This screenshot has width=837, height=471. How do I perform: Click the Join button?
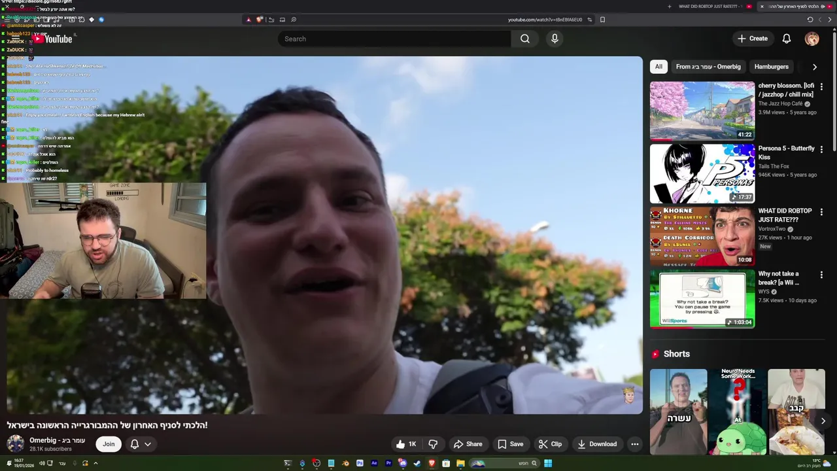click(x=109, y=444)
